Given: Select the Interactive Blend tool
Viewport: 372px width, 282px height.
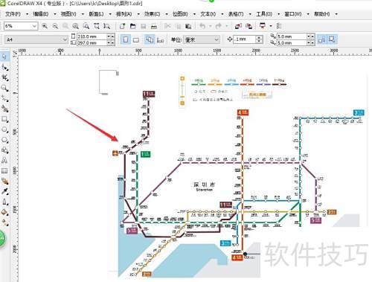Looking at the screenshot, I should tap(4, 182).
